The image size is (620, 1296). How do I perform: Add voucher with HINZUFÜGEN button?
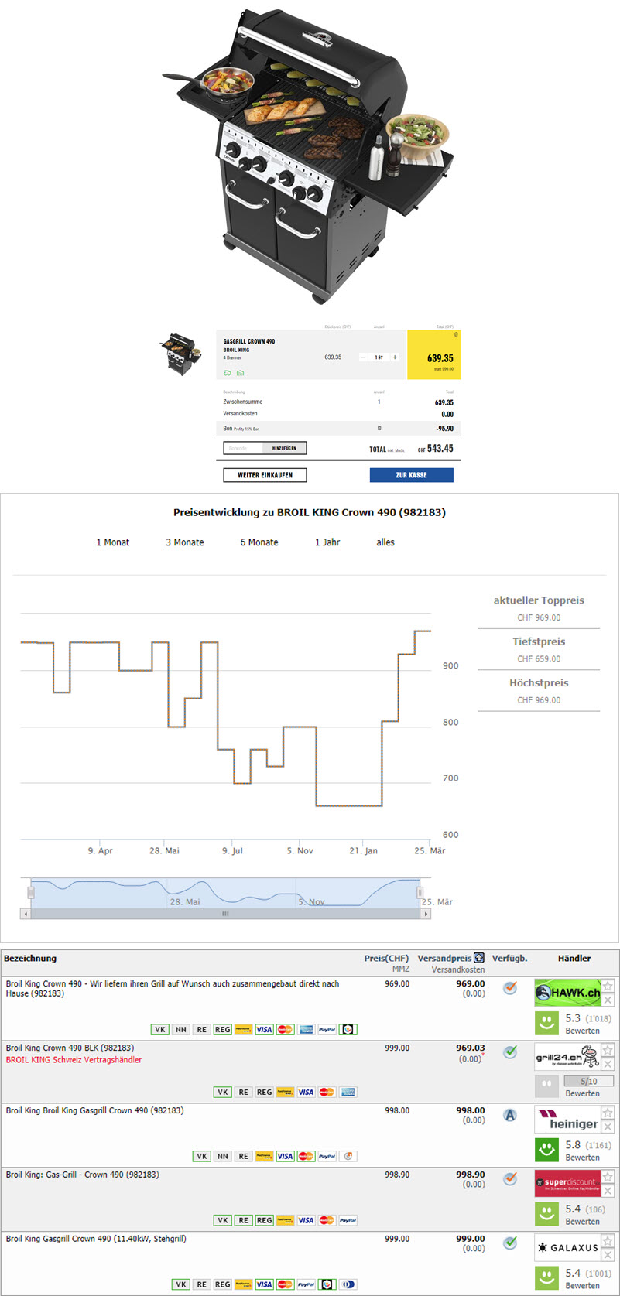pyautogui.click(x=284, y=448)
